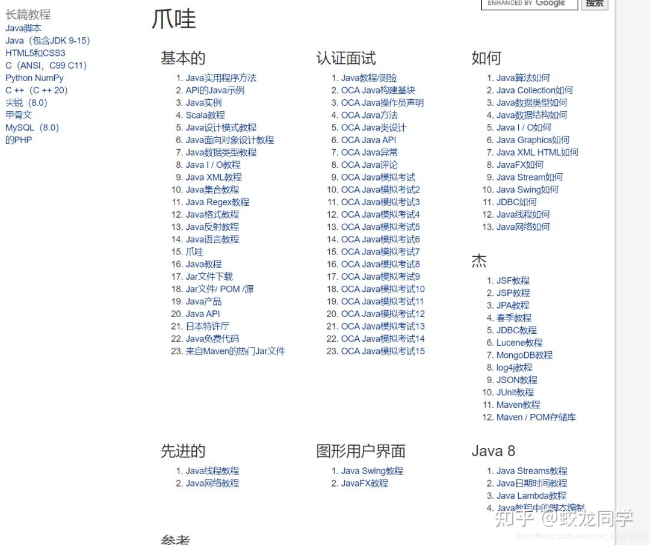Click the 搜索 search button
Image resolution: width=650 pixels, height=545 pixels.
593,4
